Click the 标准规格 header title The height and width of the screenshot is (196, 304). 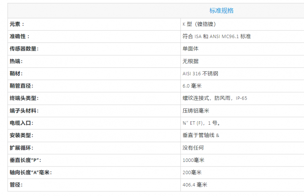(x=221, y=11)
